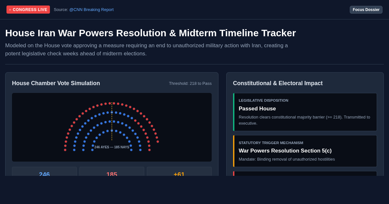Click the Focus Dossier button
Image resolution: width=389 pixels, height=204 pixels.
(x=366, y=10)
